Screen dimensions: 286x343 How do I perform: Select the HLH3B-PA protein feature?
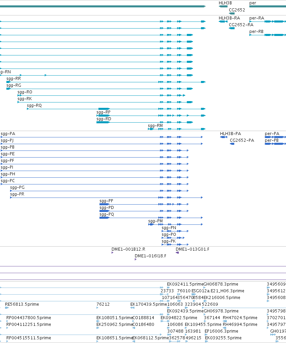coord(223,137)
